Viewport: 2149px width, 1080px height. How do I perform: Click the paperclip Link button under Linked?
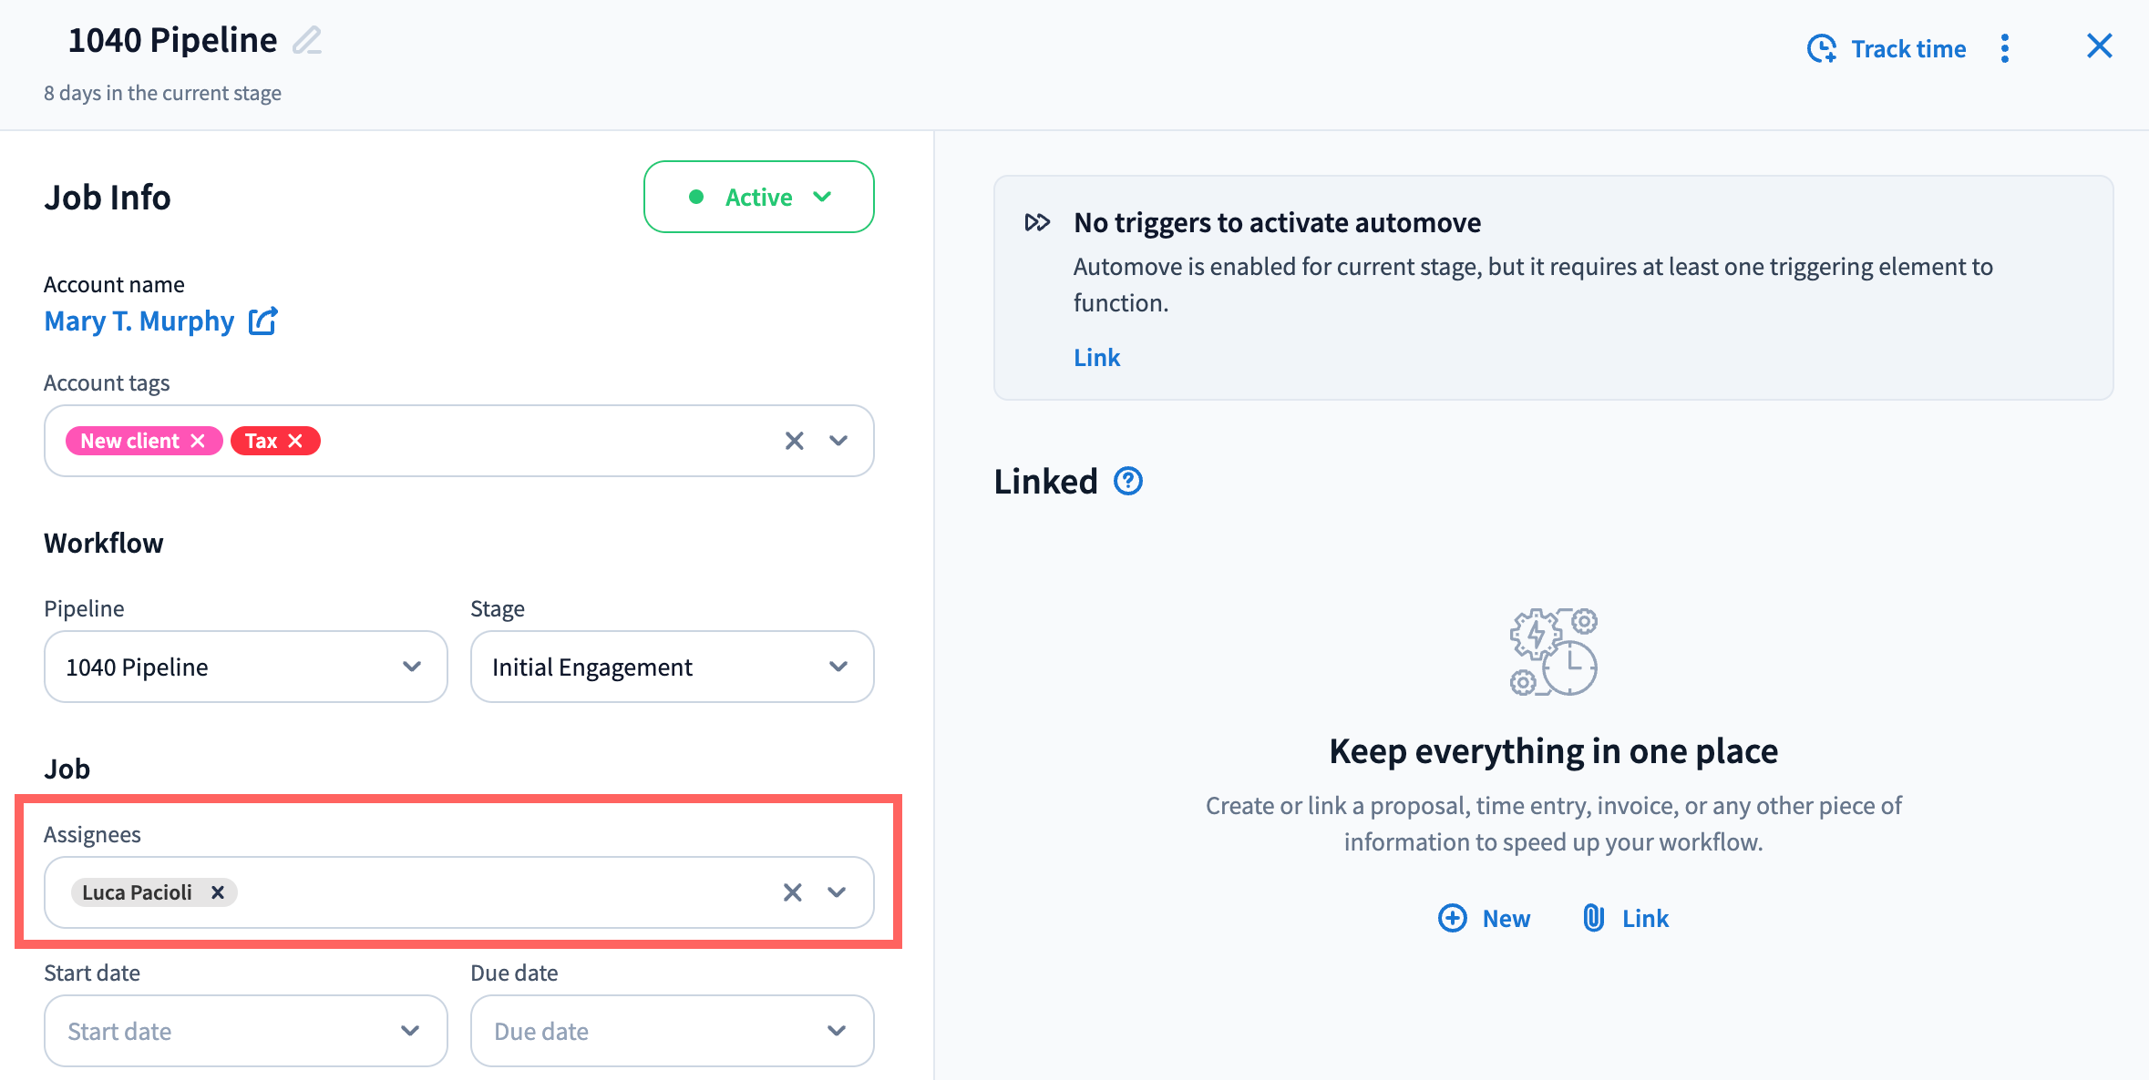[1627, 918]
